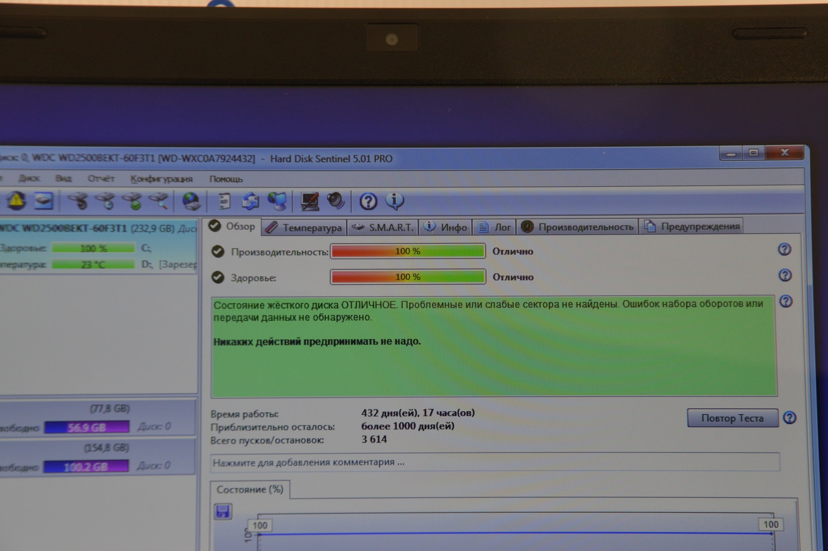Click the question mark help toolbar icon
The height and width of the screenshot is (551, 828).
pyautogui.click(x=368, y=201)
